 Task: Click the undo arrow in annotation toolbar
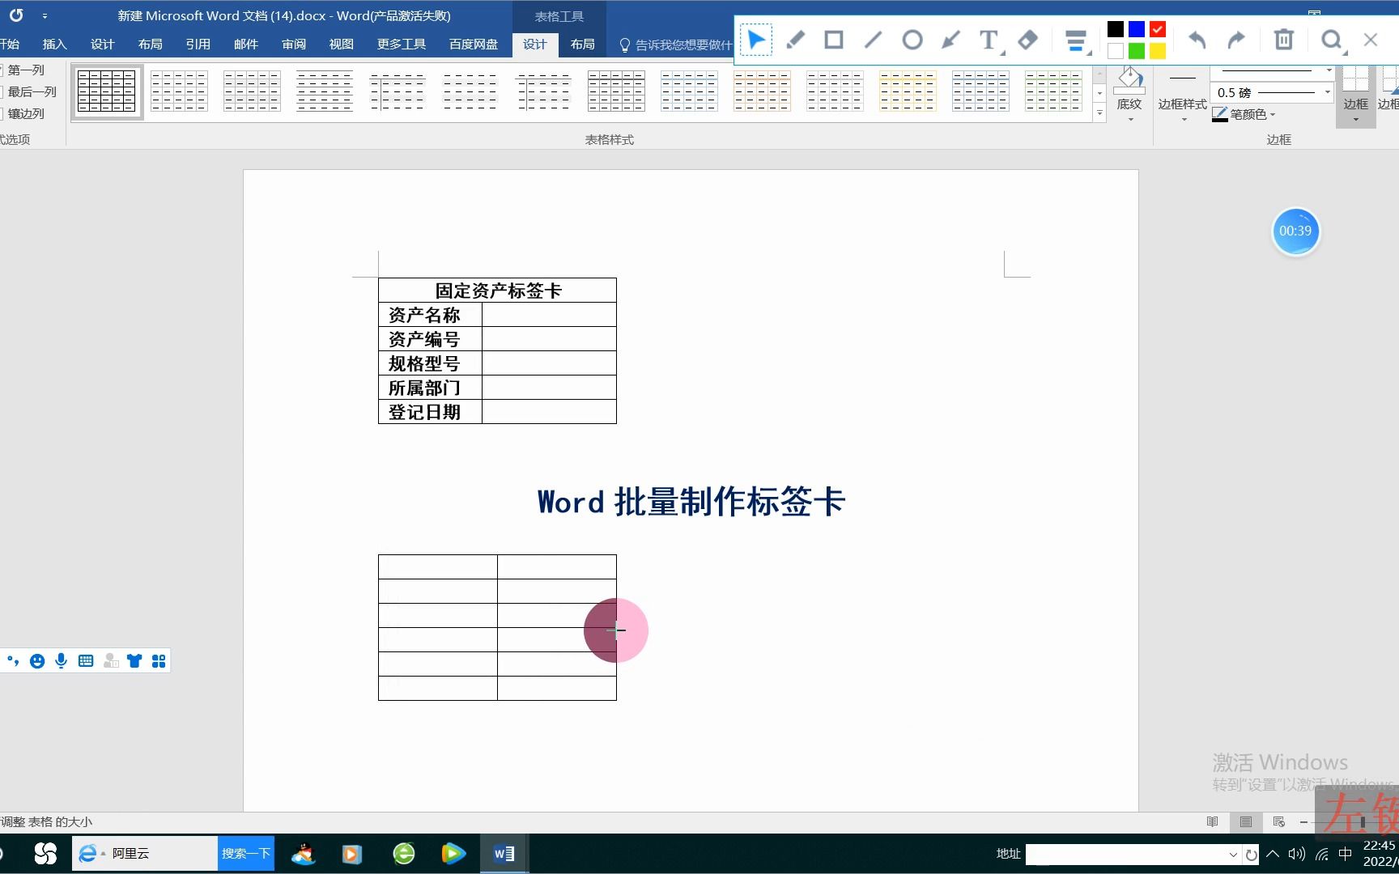coord(1196,39)
